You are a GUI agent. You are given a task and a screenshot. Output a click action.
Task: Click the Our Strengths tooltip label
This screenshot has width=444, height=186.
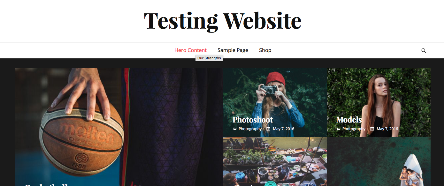(x=209, y=58)
